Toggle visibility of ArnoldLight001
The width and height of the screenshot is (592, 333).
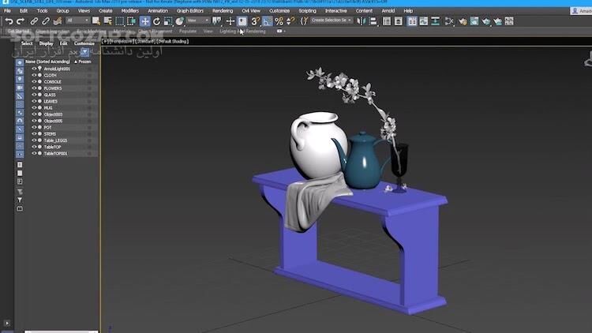[x=34, y=69]
